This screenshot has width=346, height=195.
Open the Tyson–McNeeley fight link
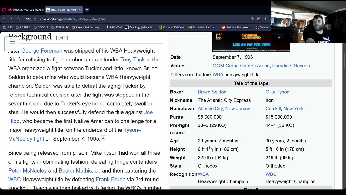click(75, 134)
